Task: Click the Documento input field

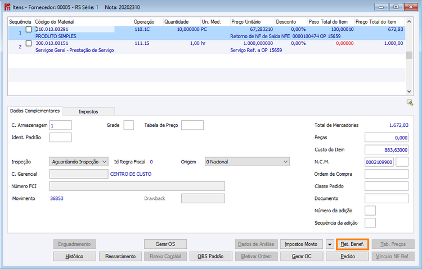Action: pyautogui.click(x=387, y=198)
